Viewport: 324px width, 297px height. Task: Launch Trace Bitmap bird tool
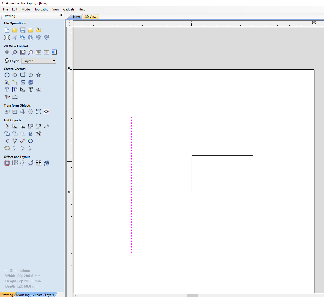pos(7,97)
